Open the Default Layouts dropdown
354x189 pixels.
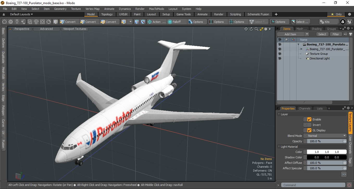click(21, 14)
